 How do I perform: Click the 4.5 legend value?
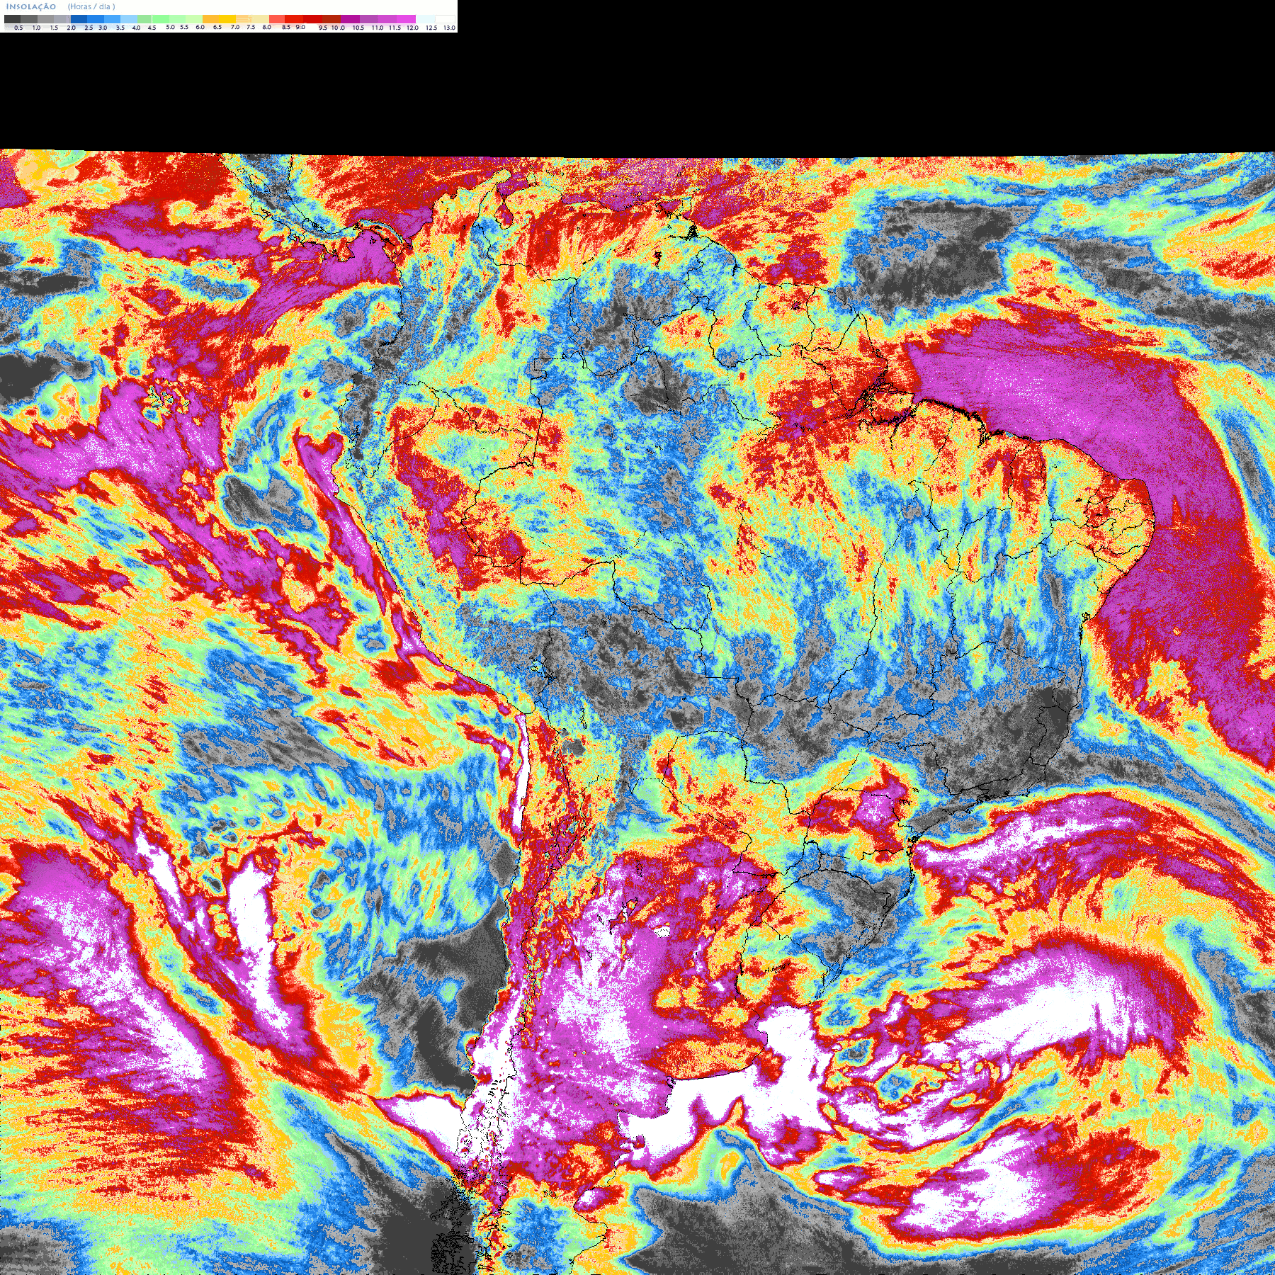[x=152, y=28]
